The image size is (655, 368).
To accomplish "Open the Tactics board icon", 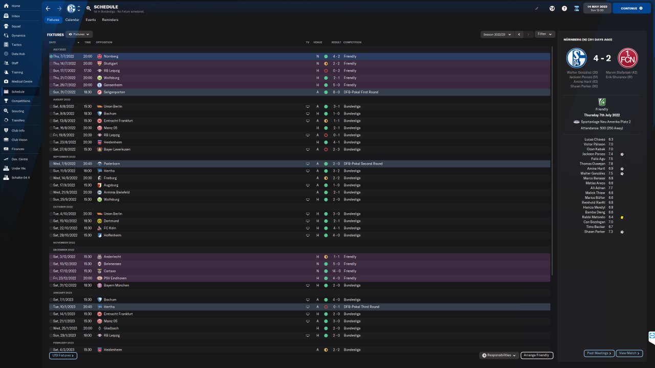I will 6,44.
